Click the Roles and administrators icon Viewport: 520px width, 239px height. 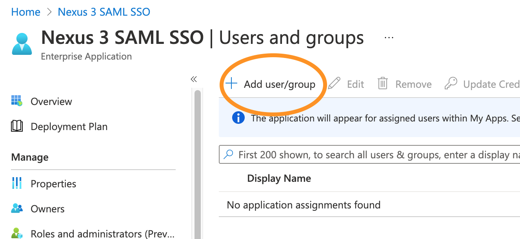point(17,234)
